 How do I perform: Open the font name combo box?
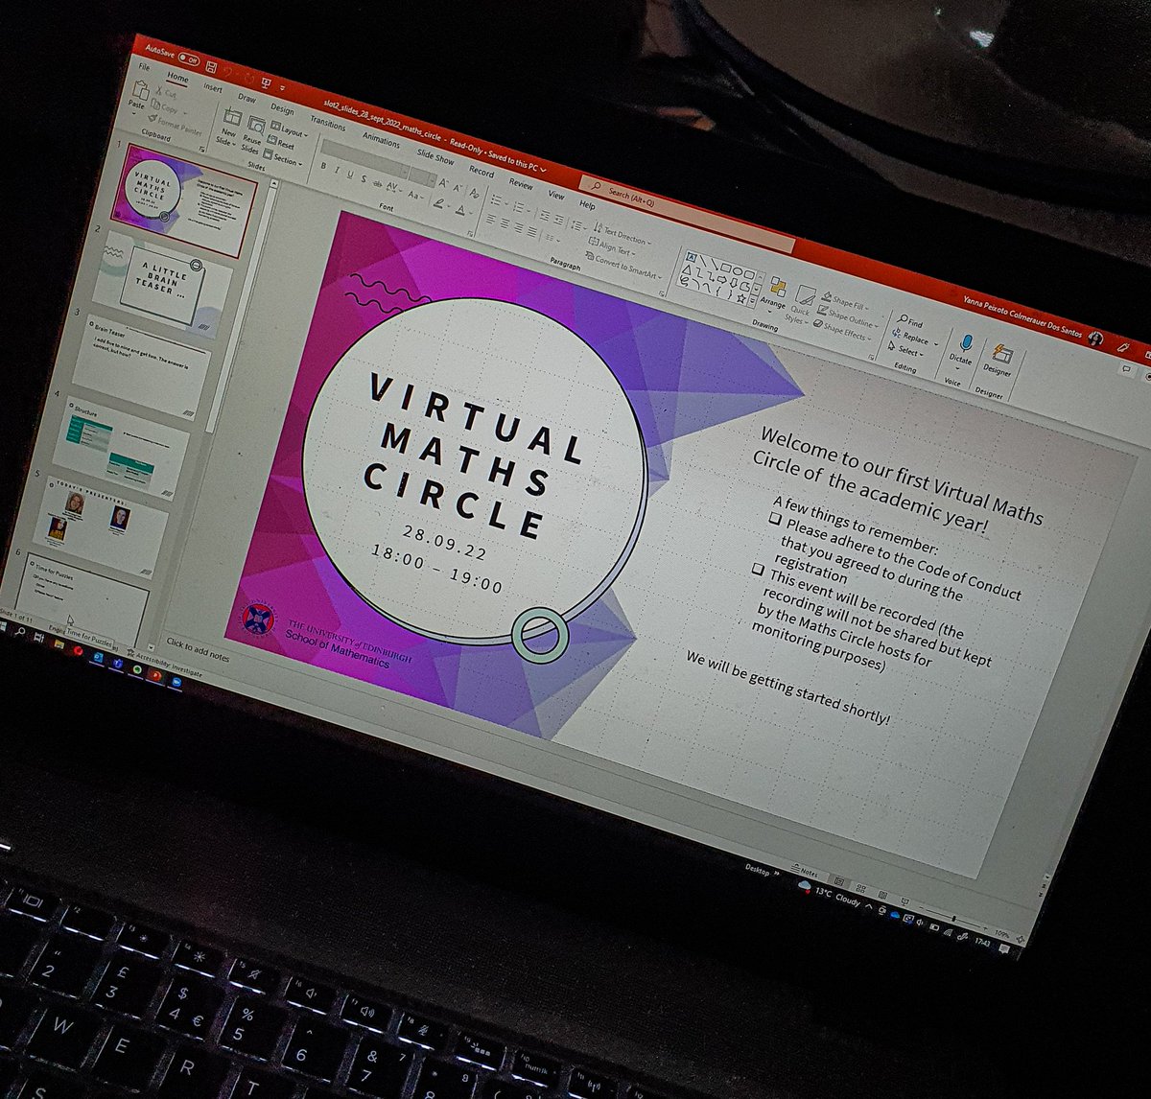(x=364, y=158)
